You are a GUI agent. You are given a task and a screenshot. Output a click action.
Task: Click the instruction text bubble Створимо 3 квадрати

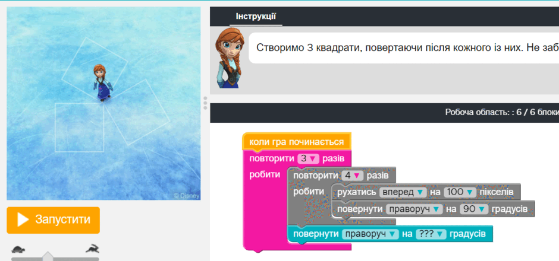point(404,48)
